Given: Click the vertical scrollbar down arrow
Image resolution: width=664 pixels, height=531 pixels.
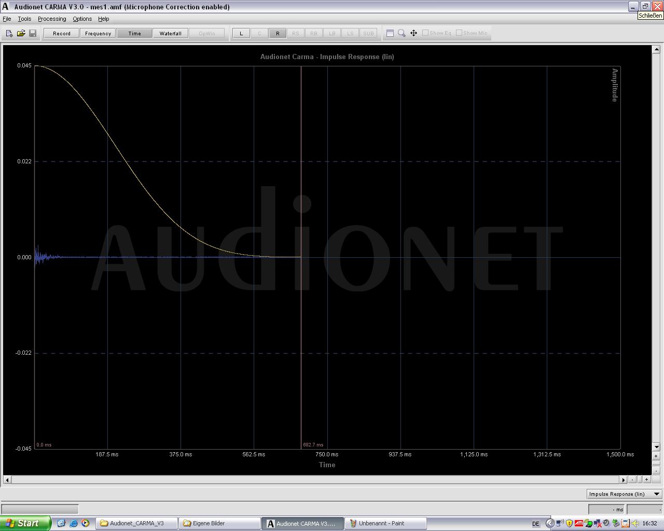Looking at the screenshot, I should click(656, 446).
